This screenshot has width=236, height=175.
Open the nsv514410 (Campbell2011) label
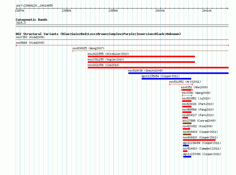pyautogui.click(x=202, y=148)
